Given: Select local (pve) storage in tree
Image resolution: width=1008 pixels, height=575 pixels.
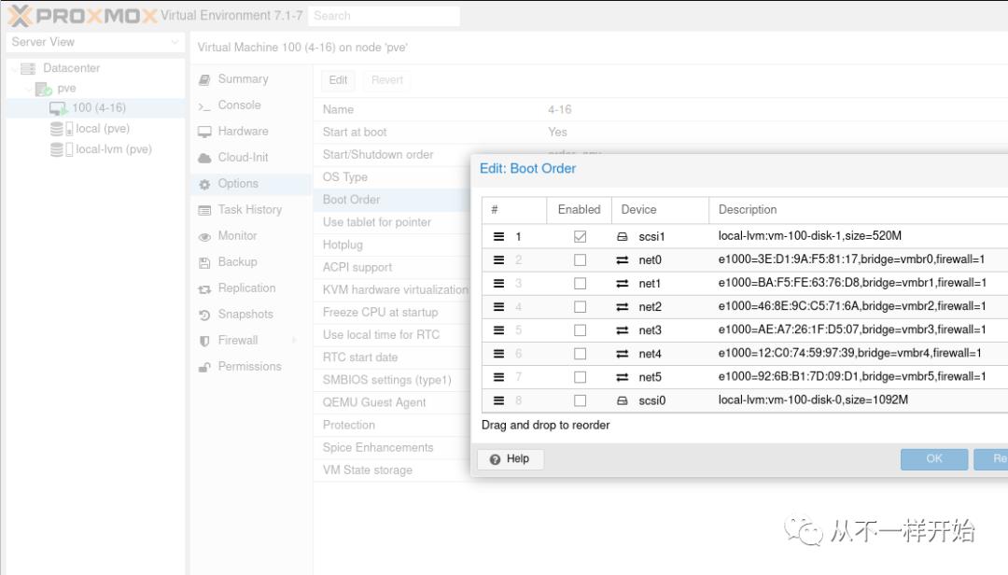Looking at the screenshot, I should (x=103, y=129).
